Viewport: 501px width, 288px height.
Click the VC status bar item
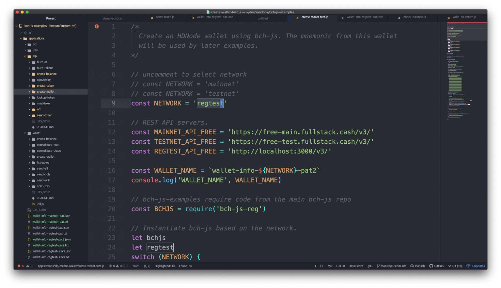point(330,266)
